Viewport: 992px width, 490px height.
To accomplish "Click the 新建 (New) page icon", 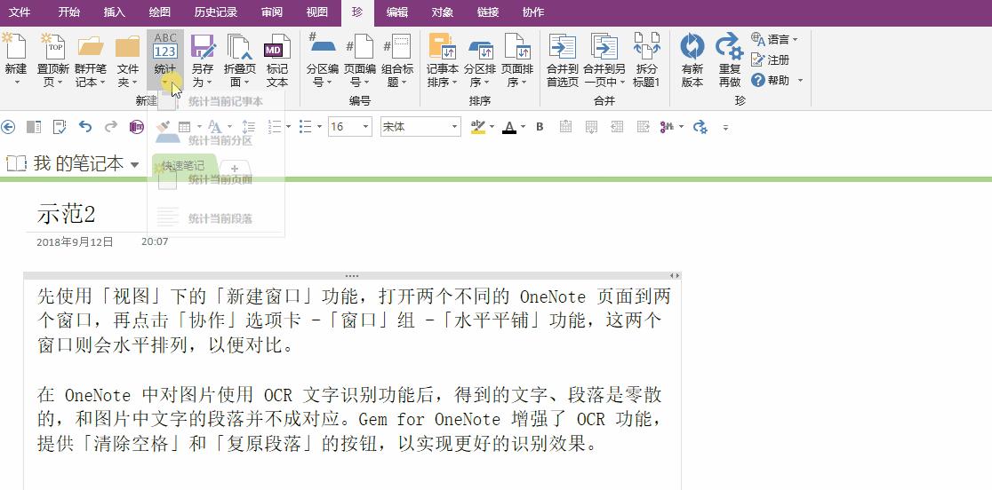I will pos(15,46).
